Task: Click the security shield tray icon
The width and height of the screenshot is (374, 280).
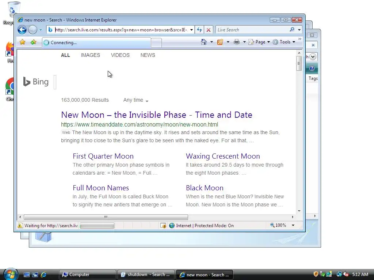Action: point(316,274)
